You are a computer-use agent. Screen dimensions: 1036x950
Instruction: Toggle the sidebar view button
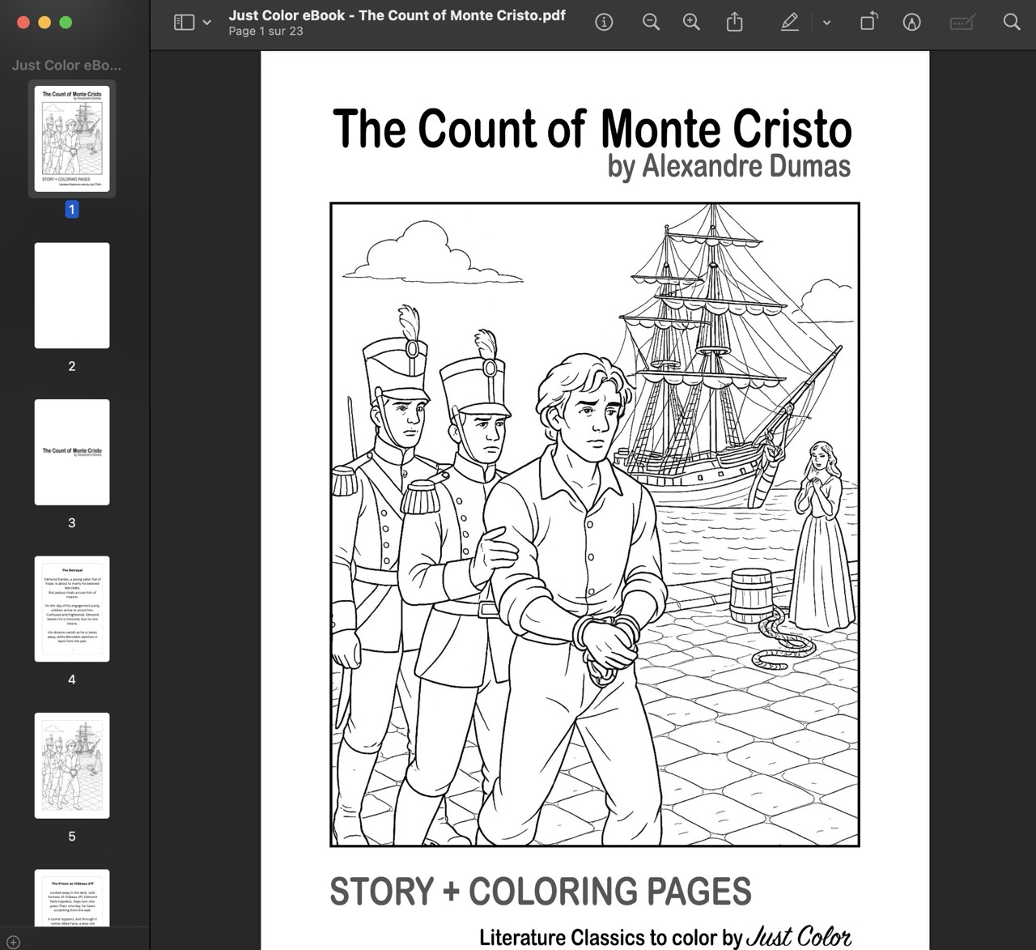[185, 23]
